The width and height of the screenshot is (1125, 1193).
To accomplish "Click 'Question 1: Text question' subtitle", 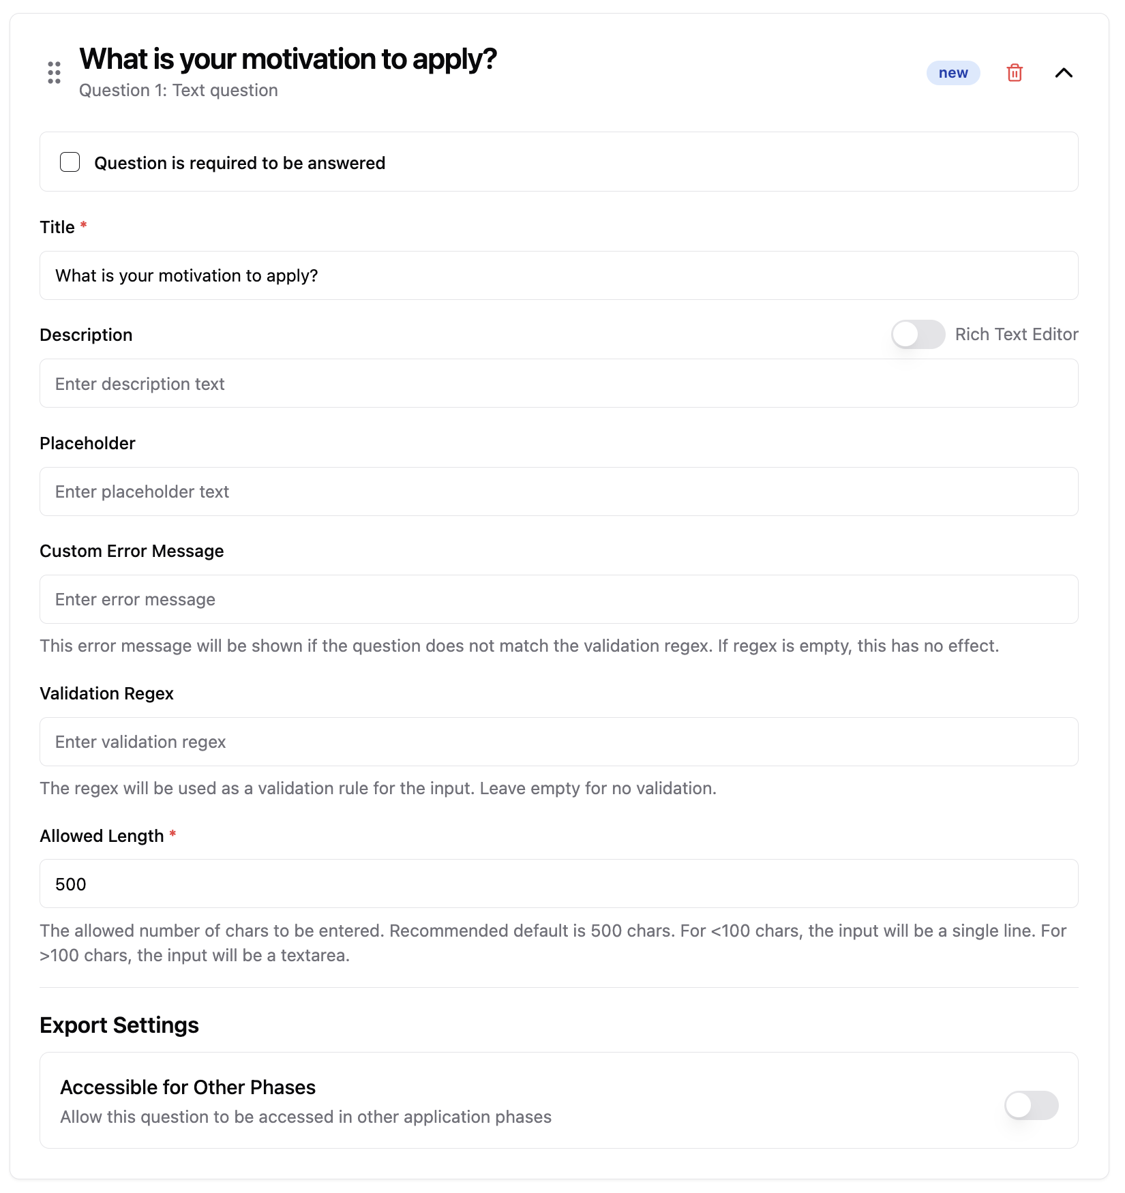I will pyautogui.click(x=179, y=91).
